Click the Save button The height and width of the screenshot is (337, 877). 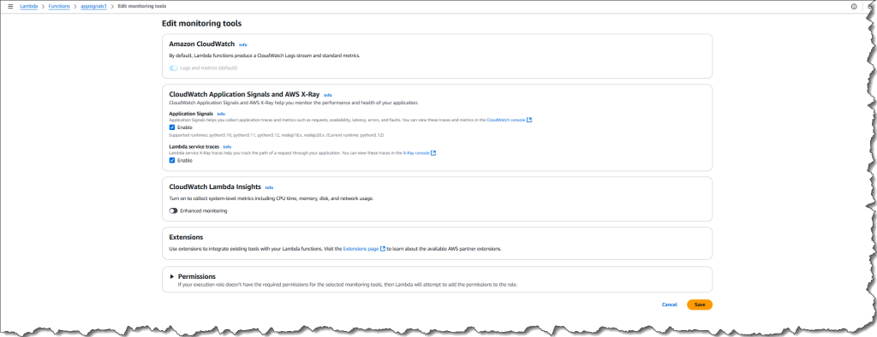click(x=700, y=304)
